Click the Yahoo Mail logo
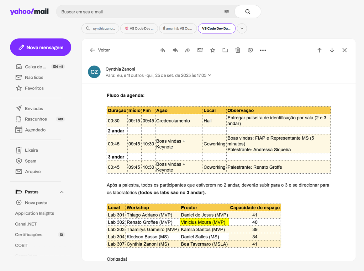Image resolution: width=364 pixels, height=271 pixels. pos(29,11)
